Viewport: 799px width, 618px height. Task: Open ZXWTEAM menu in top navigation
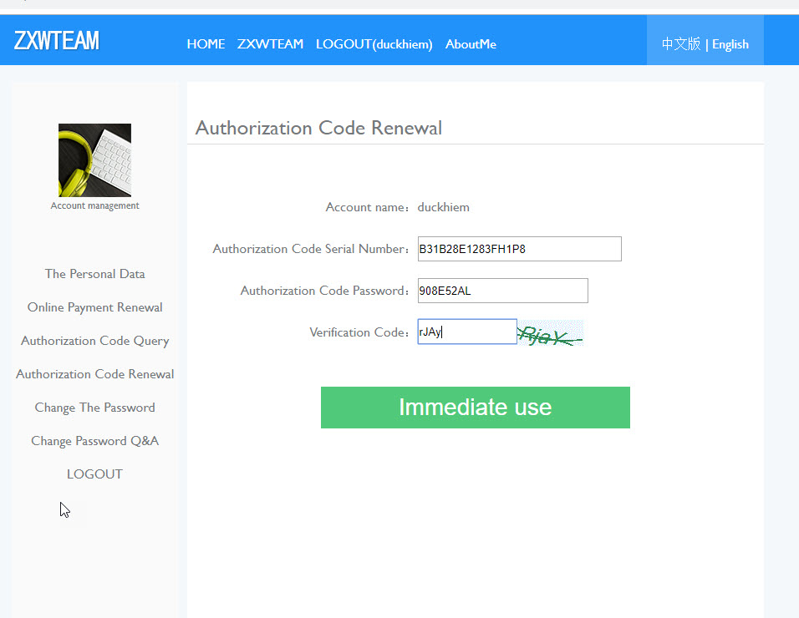pyautogui.click(x=270, y=44)
